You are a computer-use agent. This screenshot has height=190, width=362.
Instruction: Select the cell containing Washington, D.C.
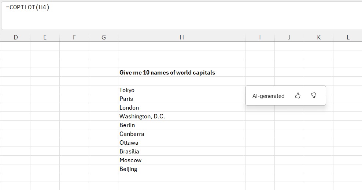coord(182,116)
